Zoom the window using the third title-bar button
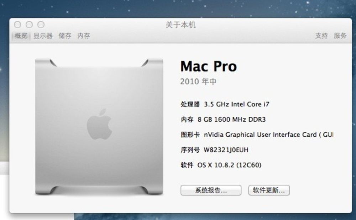Screen dimensions: 356x220 pyautogui.click(x=41, y=25)
